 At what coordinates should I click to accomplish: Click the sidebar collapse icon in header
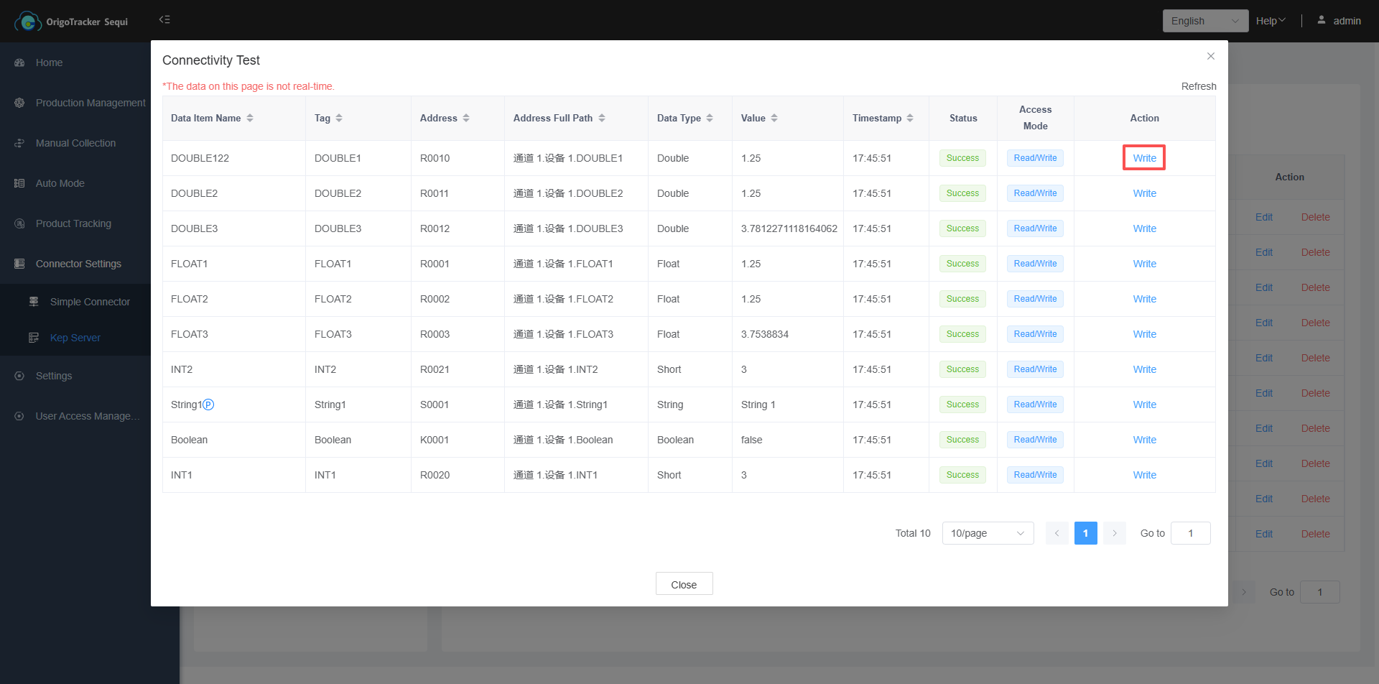(x=164, y=19)
